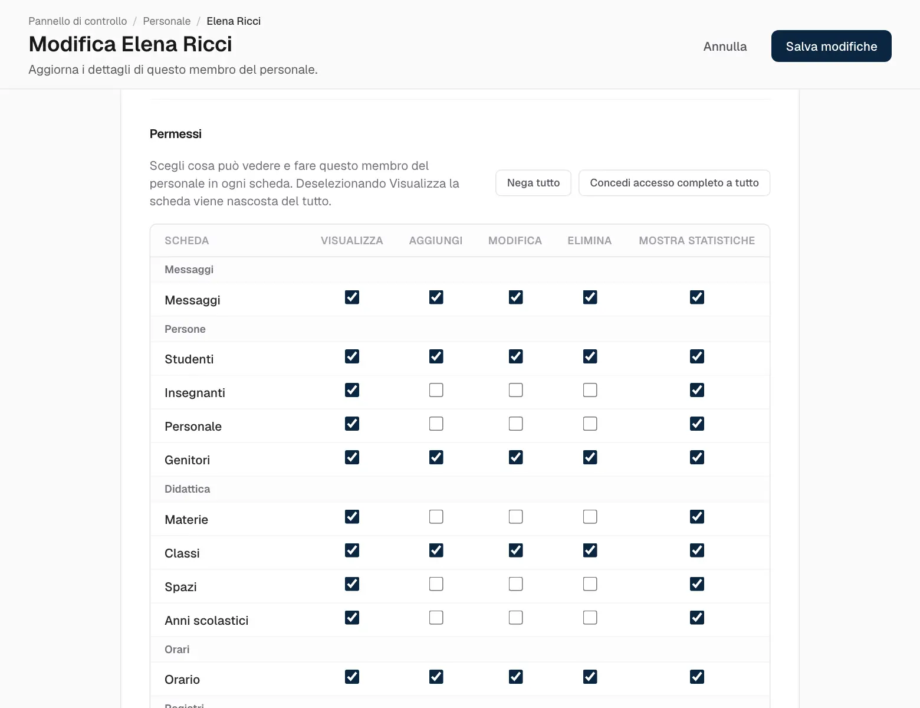
Task: Uncheck Visualizza for Messaggi row
Action: point(352,297)
